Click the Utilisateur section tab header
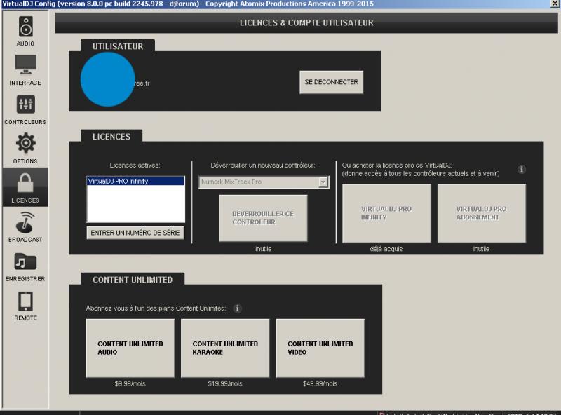Screen dimensions: 561x415 tap(118, 46)
